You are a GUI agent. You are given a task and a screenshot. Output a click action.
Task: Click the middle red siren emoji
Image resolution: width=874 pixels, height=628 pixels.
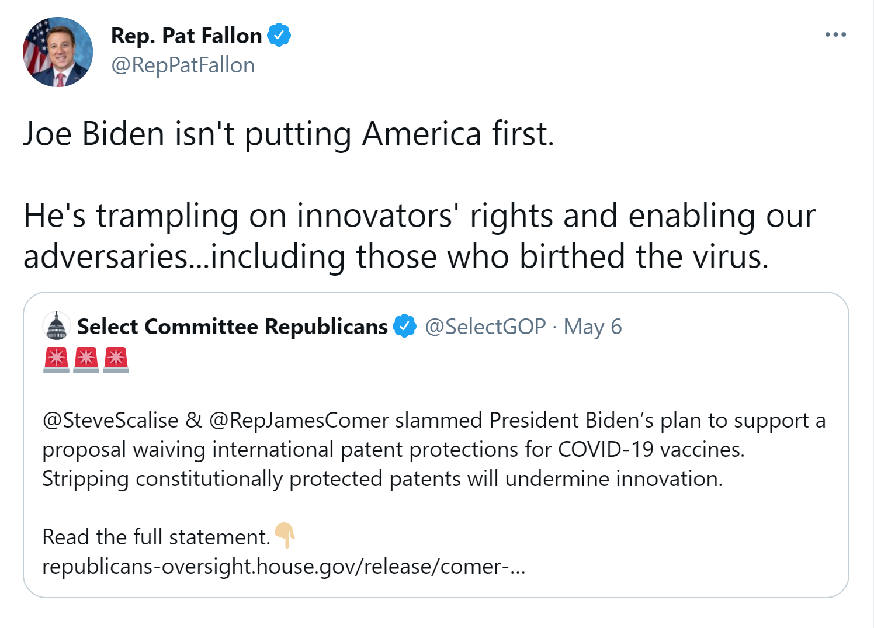coord(86,360)
